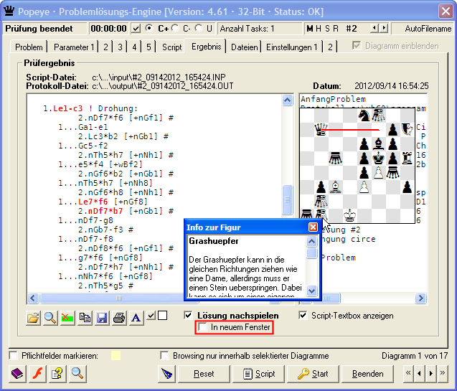Image resolution: width=457 pixels, height=391 pixels.
Task: Click the magnifier icon below the result list
Action: click(50, 317)
